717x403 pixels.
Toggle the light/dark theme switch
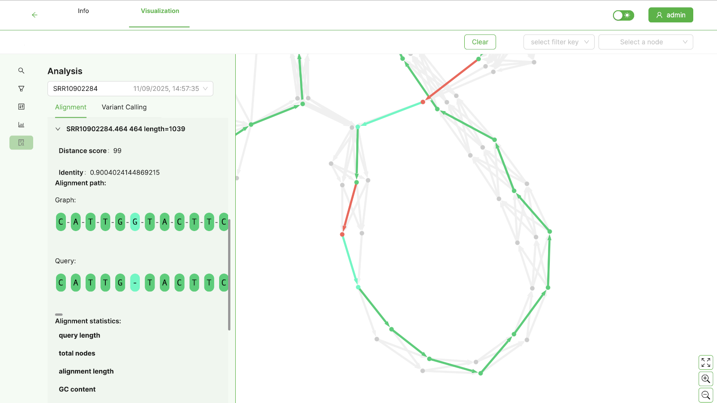[623, 15]
